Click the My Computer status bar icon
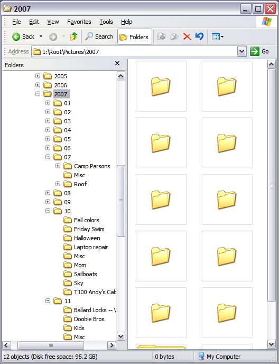This screenshot has width=279, height=364. point(201,357)
